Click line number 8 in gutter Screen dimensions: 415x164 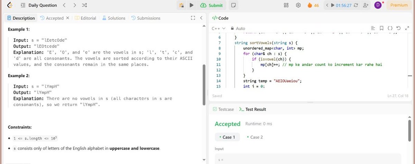point(220,48)
